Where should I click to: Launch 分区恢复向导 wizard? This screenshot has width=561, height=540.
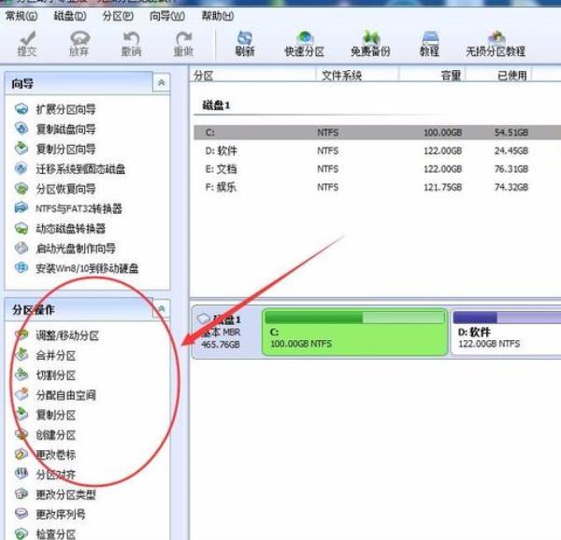[x=55, y=189]
